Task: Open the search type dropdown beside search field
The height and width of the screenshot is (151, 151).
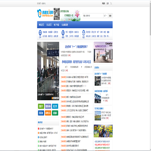Action: point(106,16)
